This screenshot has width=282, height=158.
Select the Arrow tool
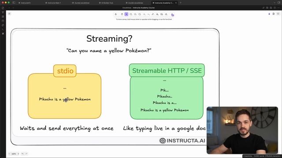click(144, 14)
